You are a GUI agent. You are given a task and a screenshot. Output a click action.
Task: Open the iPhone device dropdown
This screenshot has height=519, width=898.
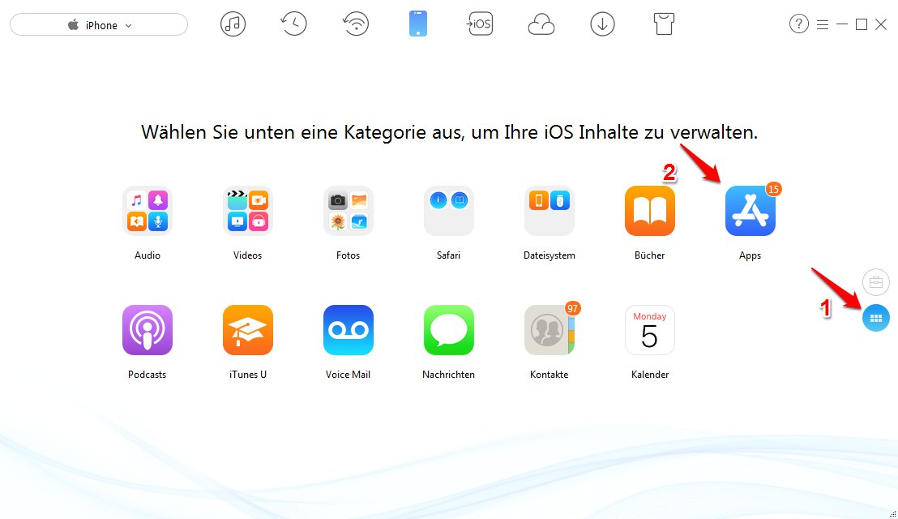[x=99, y=24]
